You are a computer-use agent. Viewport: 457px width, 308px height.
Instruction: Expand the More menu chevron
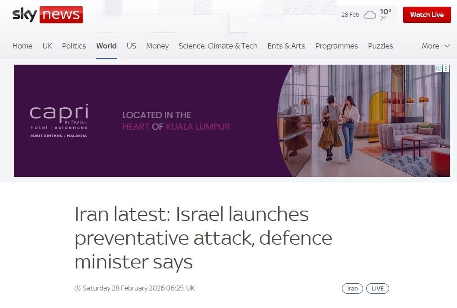click(447, 46)
